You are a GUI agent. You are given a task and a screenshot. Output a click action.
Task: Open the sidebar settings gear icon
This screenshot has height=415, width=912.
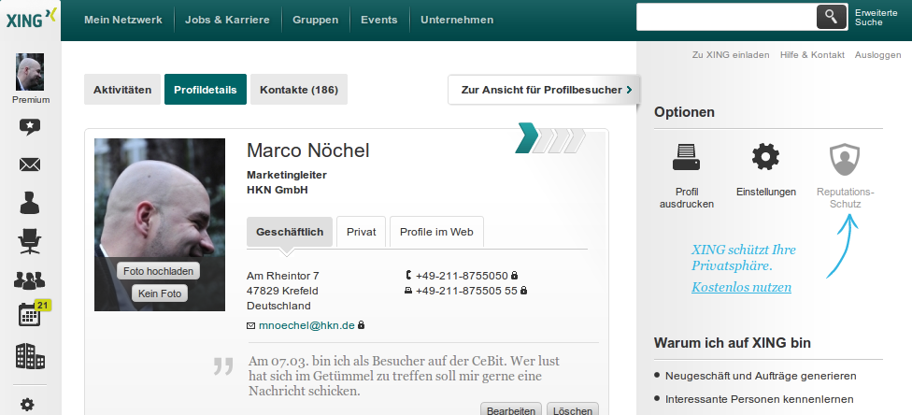point(27,404)
